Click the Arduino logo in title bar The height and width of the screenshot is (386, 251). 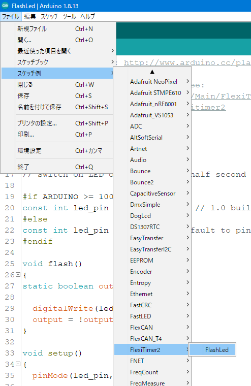tap(5, 6)
